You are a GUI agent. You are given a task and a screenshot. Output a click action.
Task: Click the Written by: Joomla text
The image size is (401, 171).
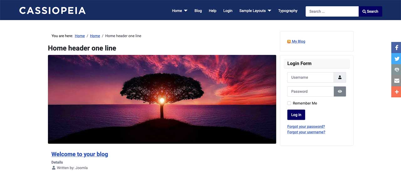pos(72,168)
